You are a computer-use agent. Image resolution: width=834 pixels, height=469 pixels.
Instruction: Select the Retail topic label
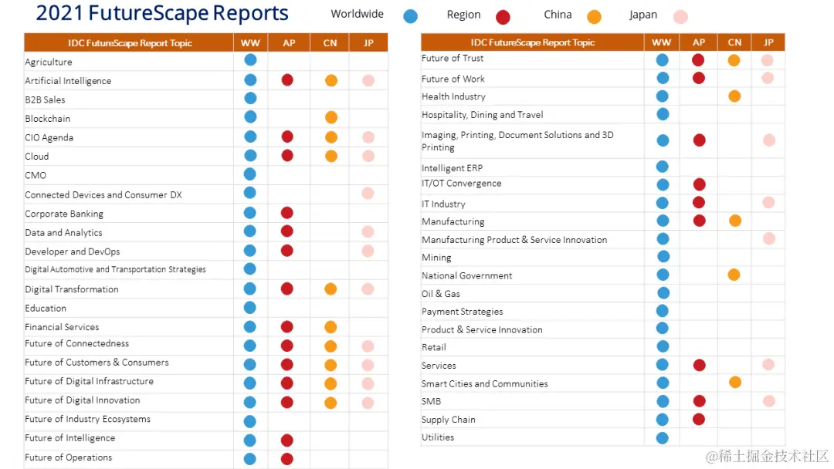pyautogui.click(x=434, y=347)
